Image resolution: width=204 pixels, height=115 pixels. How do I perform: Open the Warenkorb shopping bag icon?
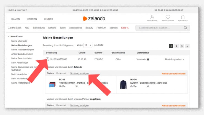182,17
